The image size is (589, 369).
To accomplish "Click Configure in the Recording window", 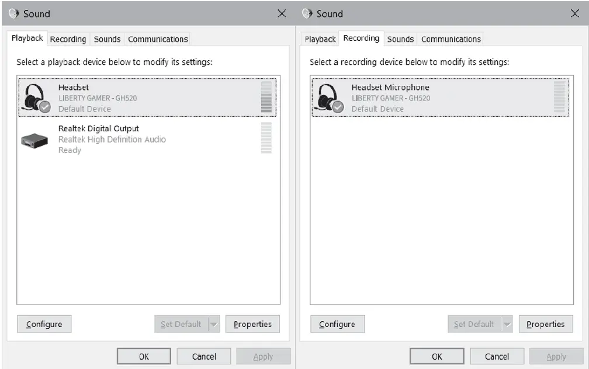I will click(x=337, y=324).
